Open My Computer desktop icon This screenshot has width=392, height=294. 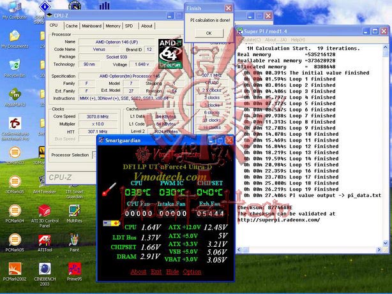15,10
